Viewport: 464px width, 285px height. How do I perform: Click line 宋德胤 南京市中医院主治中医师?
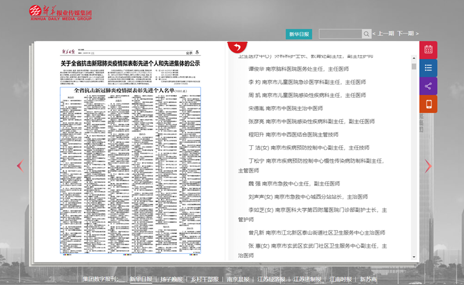tap(285, 108)
